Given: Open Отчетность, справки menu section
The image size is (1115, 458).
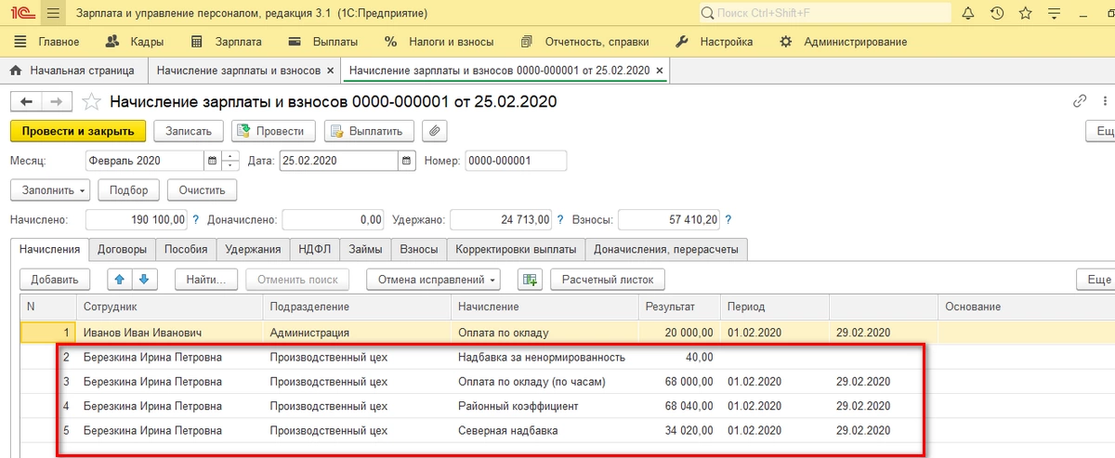Looking at the screenshot, I should click(584, 42).
